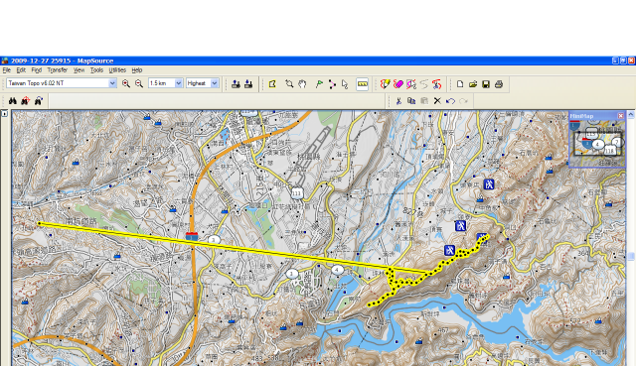Open the Find menu
The image size is (636, 366).
pyautogui.click(x=37, y=70)
